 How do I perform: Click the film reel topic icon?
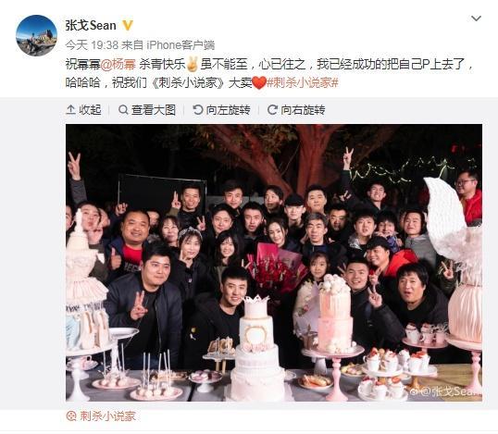tap(71, 415)
